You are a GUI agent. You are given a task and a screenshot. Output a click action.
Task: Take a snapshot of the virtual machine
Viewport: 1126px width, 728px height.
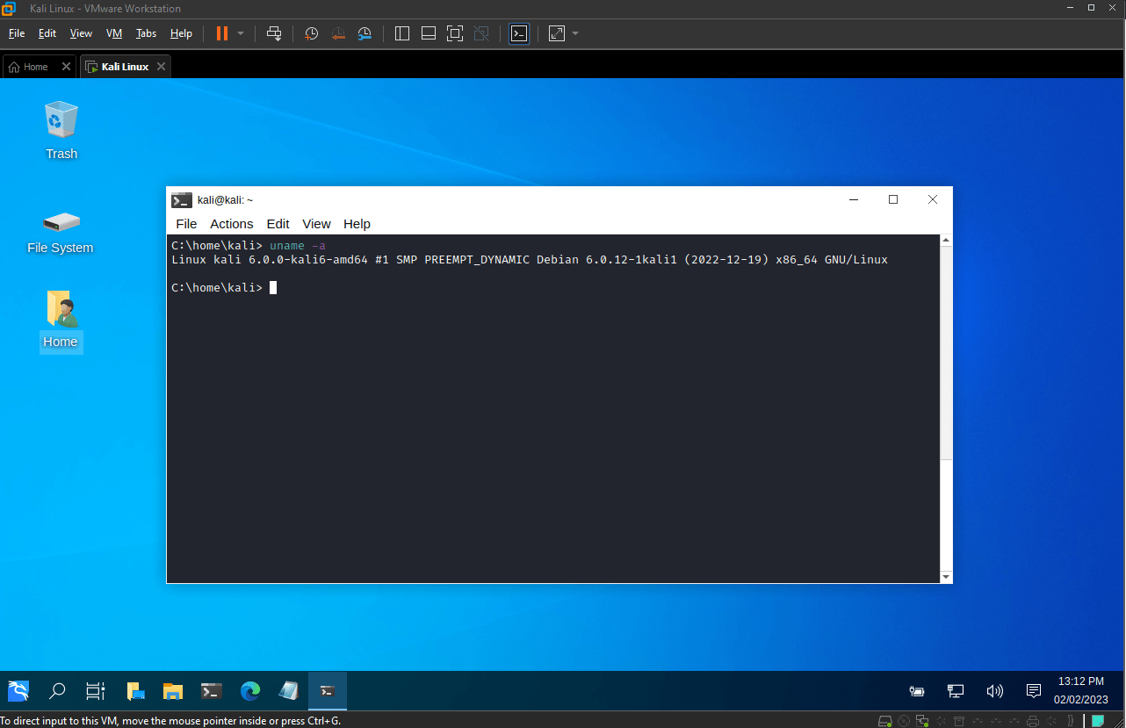click(311, 33)
